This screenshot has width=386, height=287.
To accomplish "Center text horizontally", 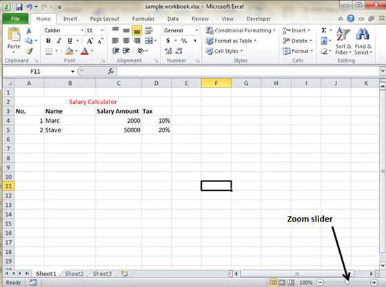I will [x=126, y=41].
